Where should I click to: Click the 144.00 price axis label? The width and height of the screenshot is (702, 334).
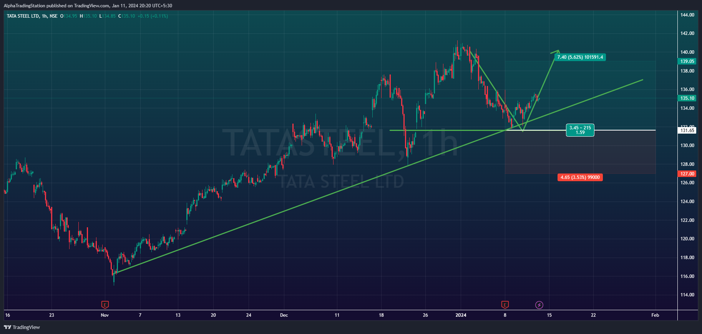pos(687,15)
